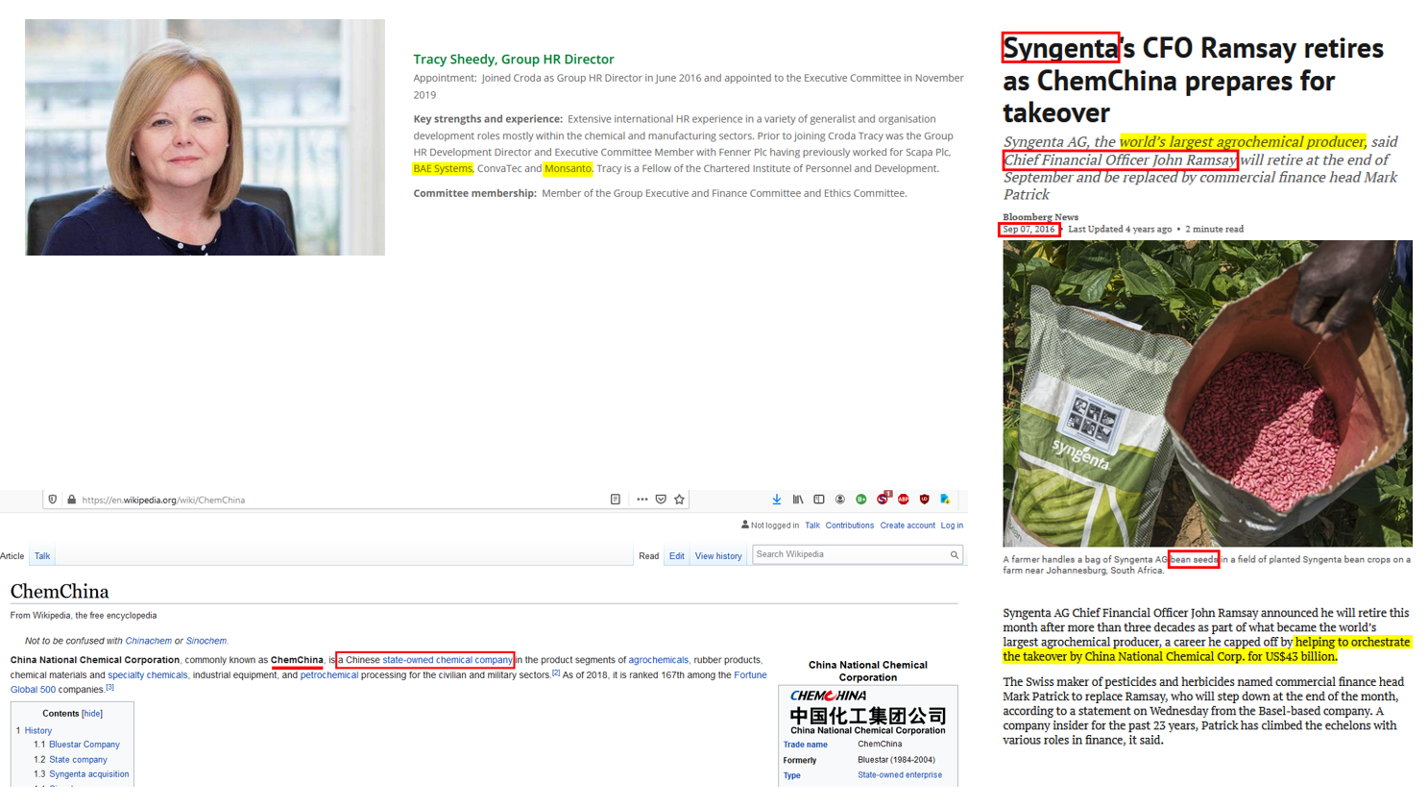This screenshot has width=1428, height=807.
Task: Open the uBlock Origin shield icon
Action: click(x=925, y=500)
